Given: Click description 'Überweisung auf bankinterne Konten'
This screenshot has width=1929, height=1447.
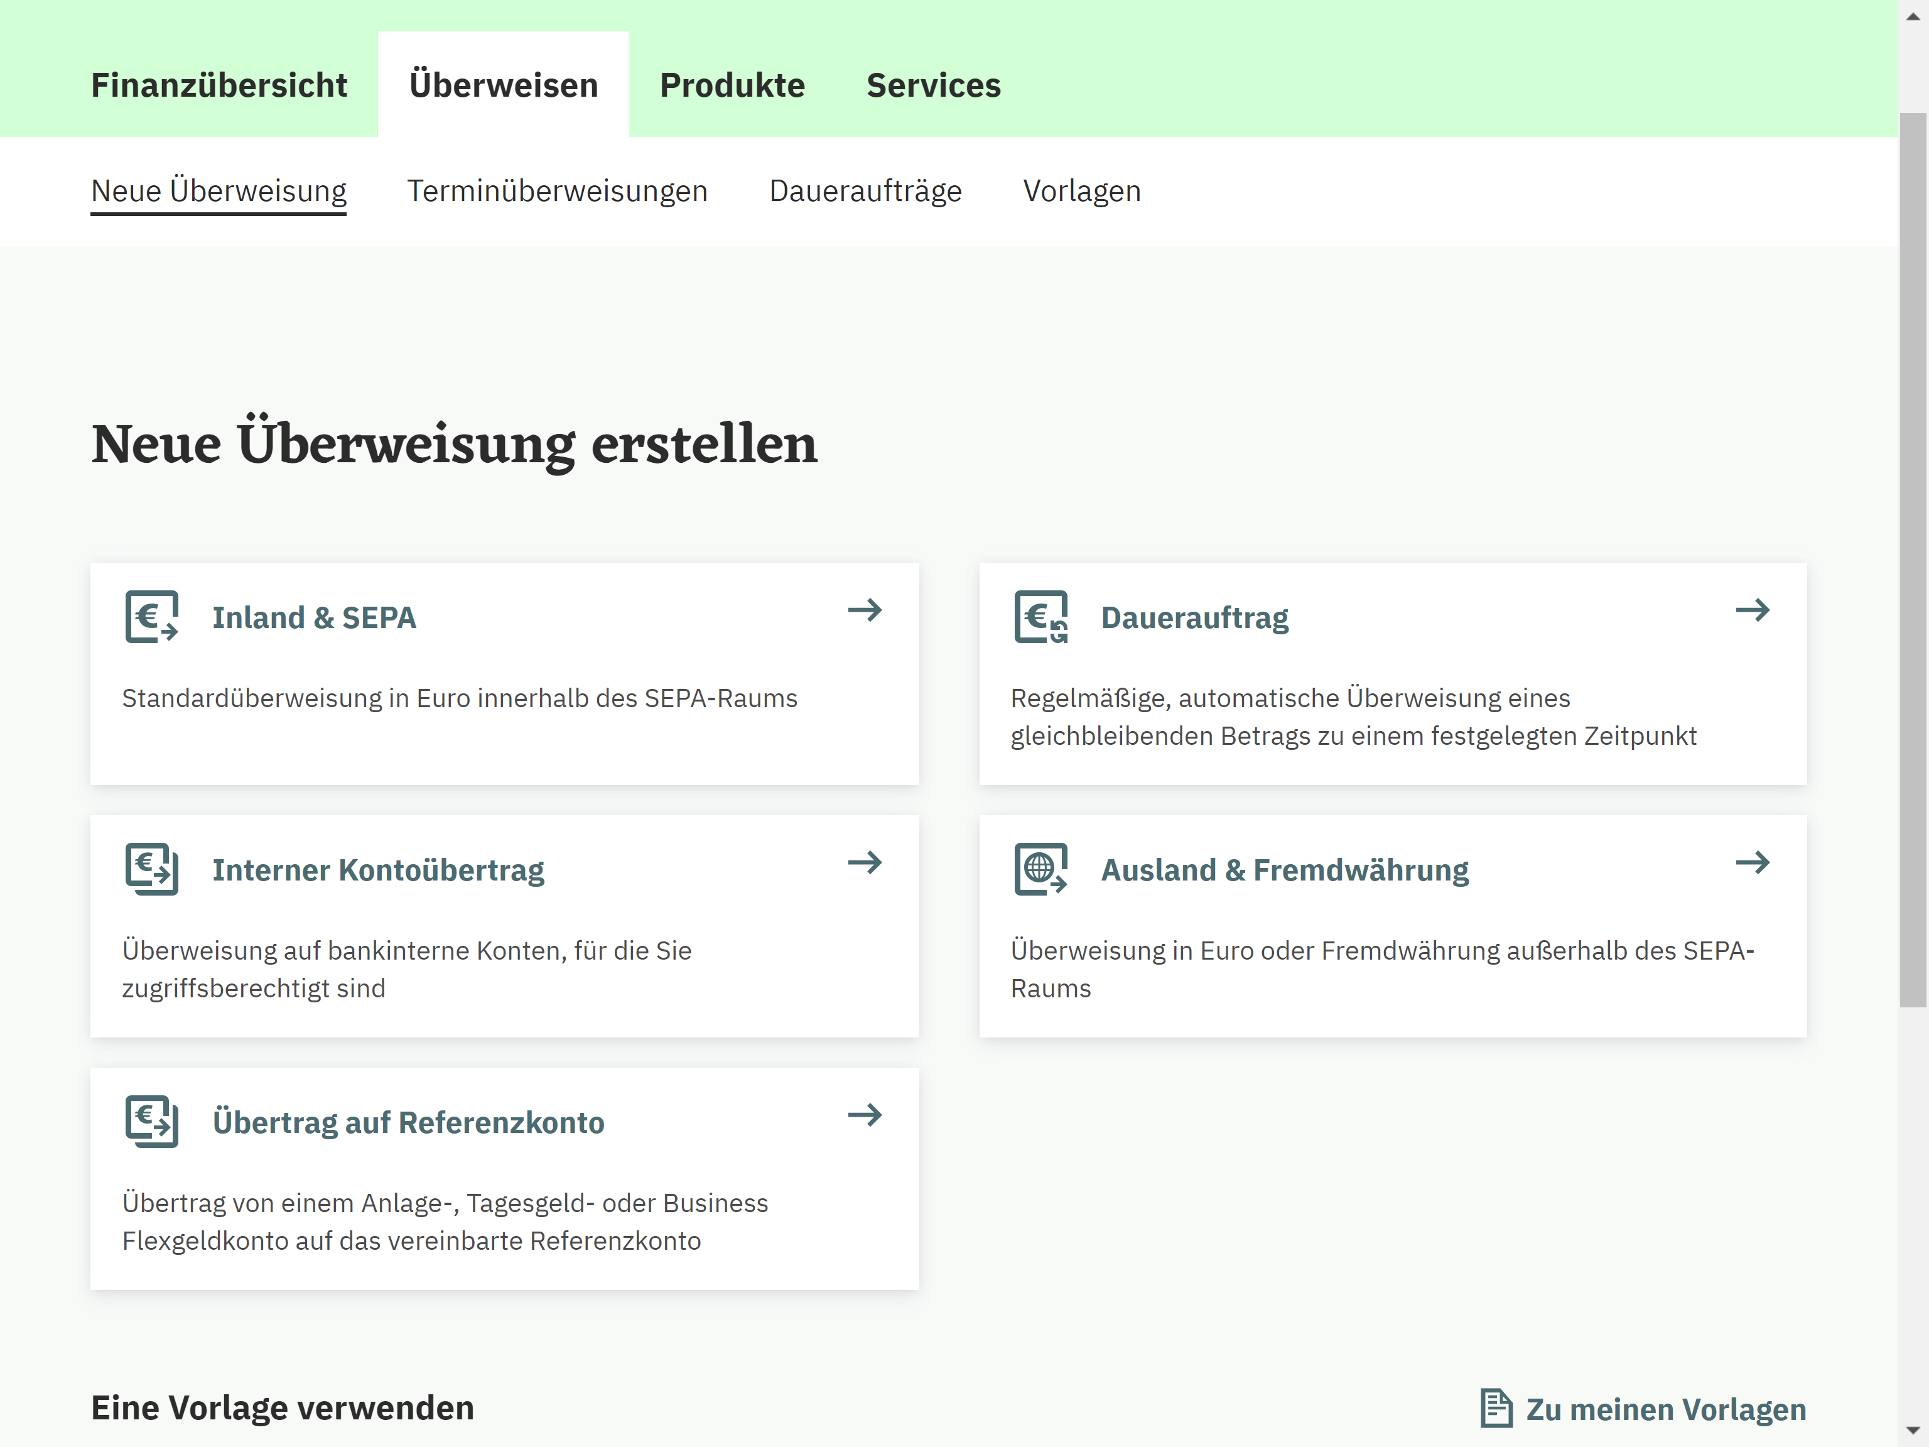Looking at the screenshot, I should point(406,969).
